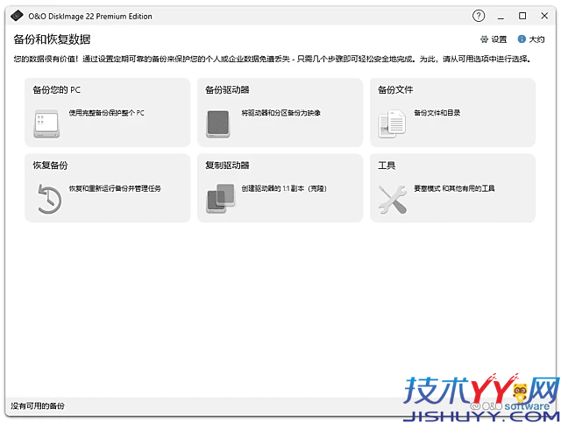Maximize the O&O DiskImage window
Image resolution: width=561 pixels, height=423 pixels.
pos(522,16)
